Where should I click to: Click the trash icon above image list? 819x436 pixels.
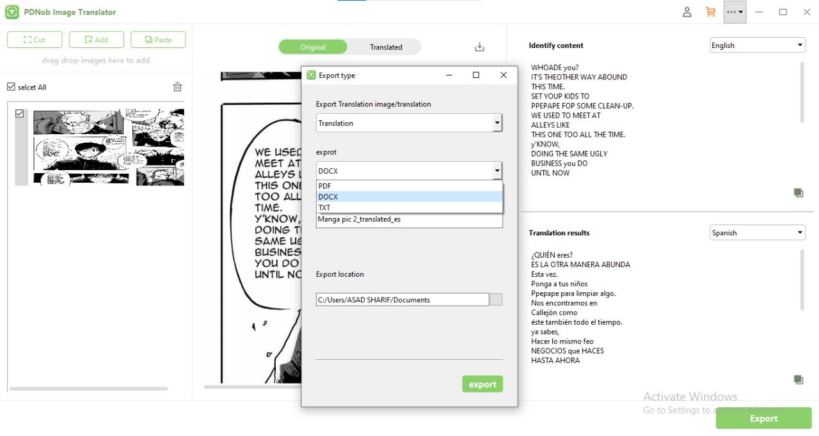click(177, 87)
